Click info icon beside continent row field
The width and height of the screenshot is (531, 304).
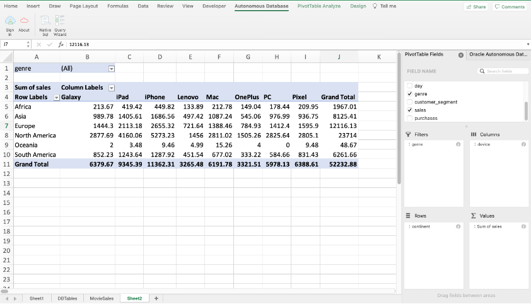click(458, 226)
